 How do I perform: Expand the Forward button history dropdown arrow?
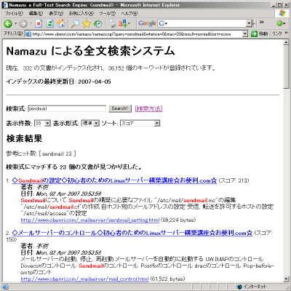click(x=31, y=23)
